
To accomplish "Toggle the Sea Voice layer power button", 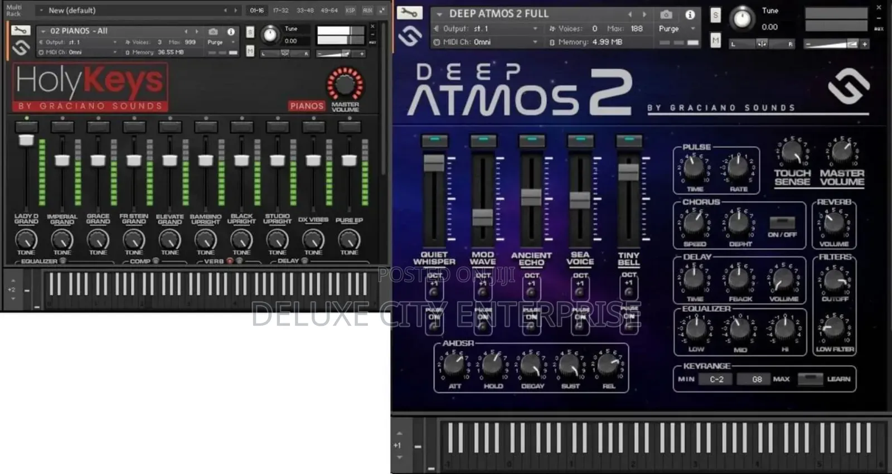I will coord(580,140).
